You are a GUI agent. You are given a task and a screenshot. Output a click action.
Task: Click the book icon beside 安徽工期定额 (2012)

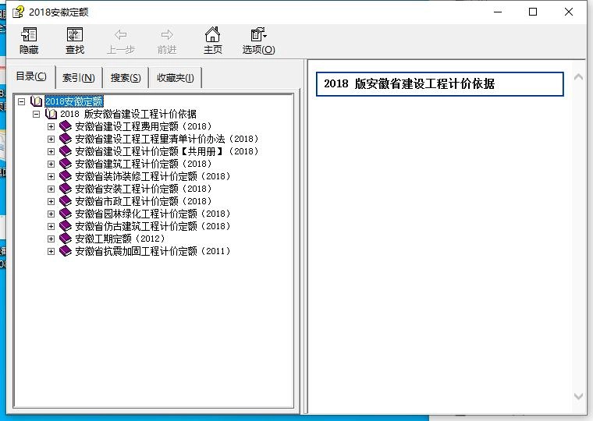(x=66, y=239)
